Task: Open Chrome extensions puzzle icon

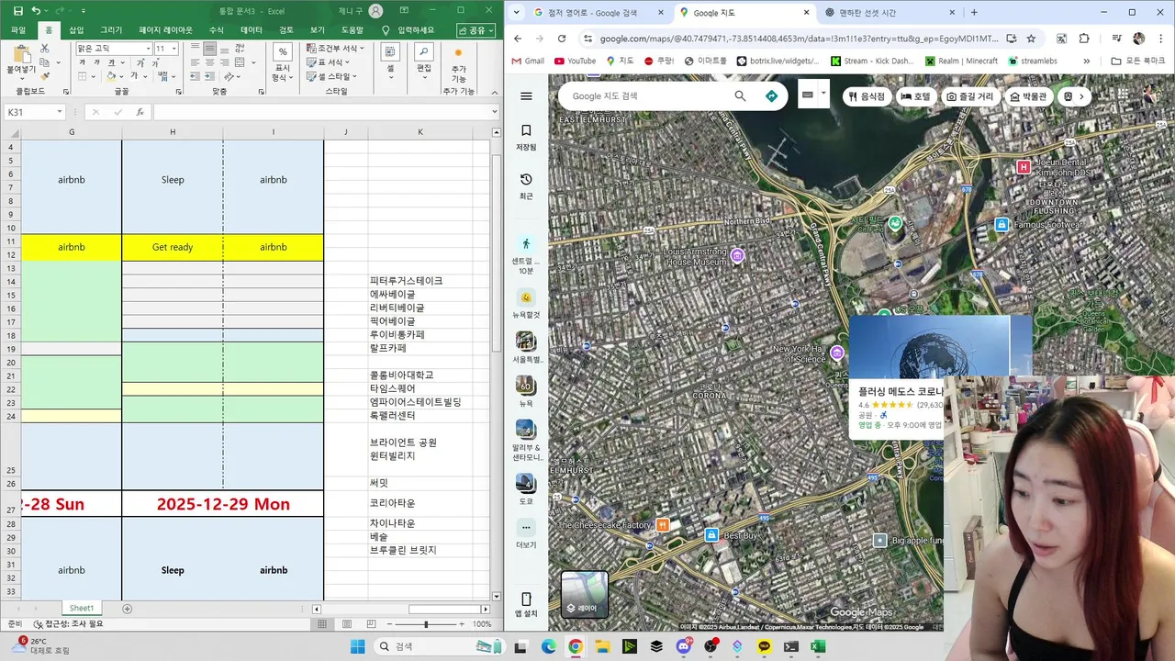Action: (1084, 39)
